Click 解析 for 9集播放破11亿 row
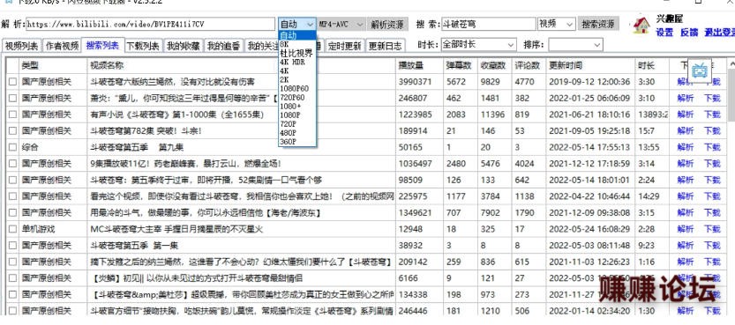Image resolution: width=735 pixels, height=325 pixels. 686,164
